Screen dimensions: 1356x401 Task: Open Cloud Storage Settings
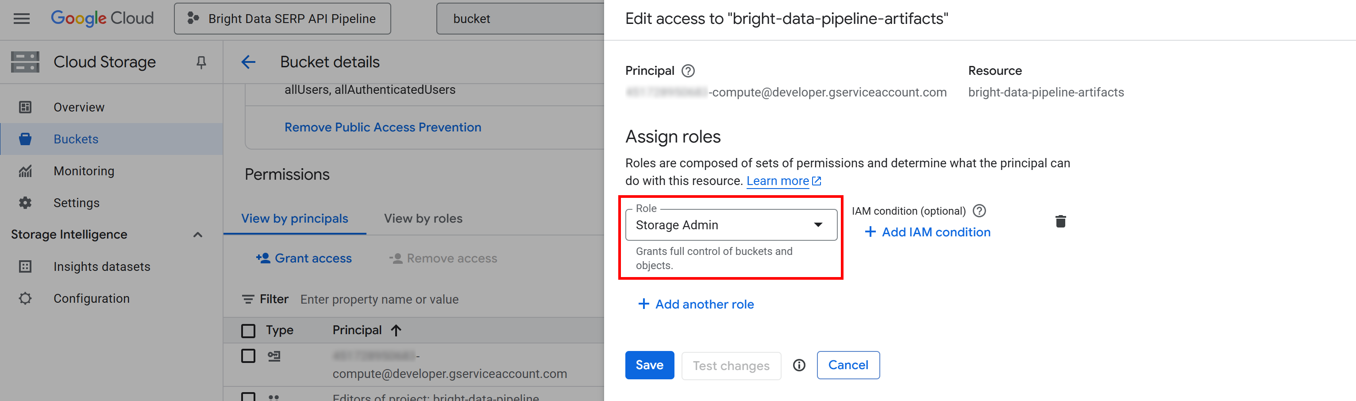tap(76, 203)
